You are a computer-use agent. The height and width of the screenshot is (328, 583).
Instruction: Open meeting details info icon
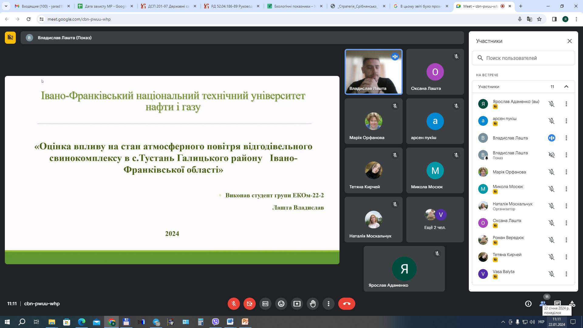pyautogui.click(x=528, y=303)
